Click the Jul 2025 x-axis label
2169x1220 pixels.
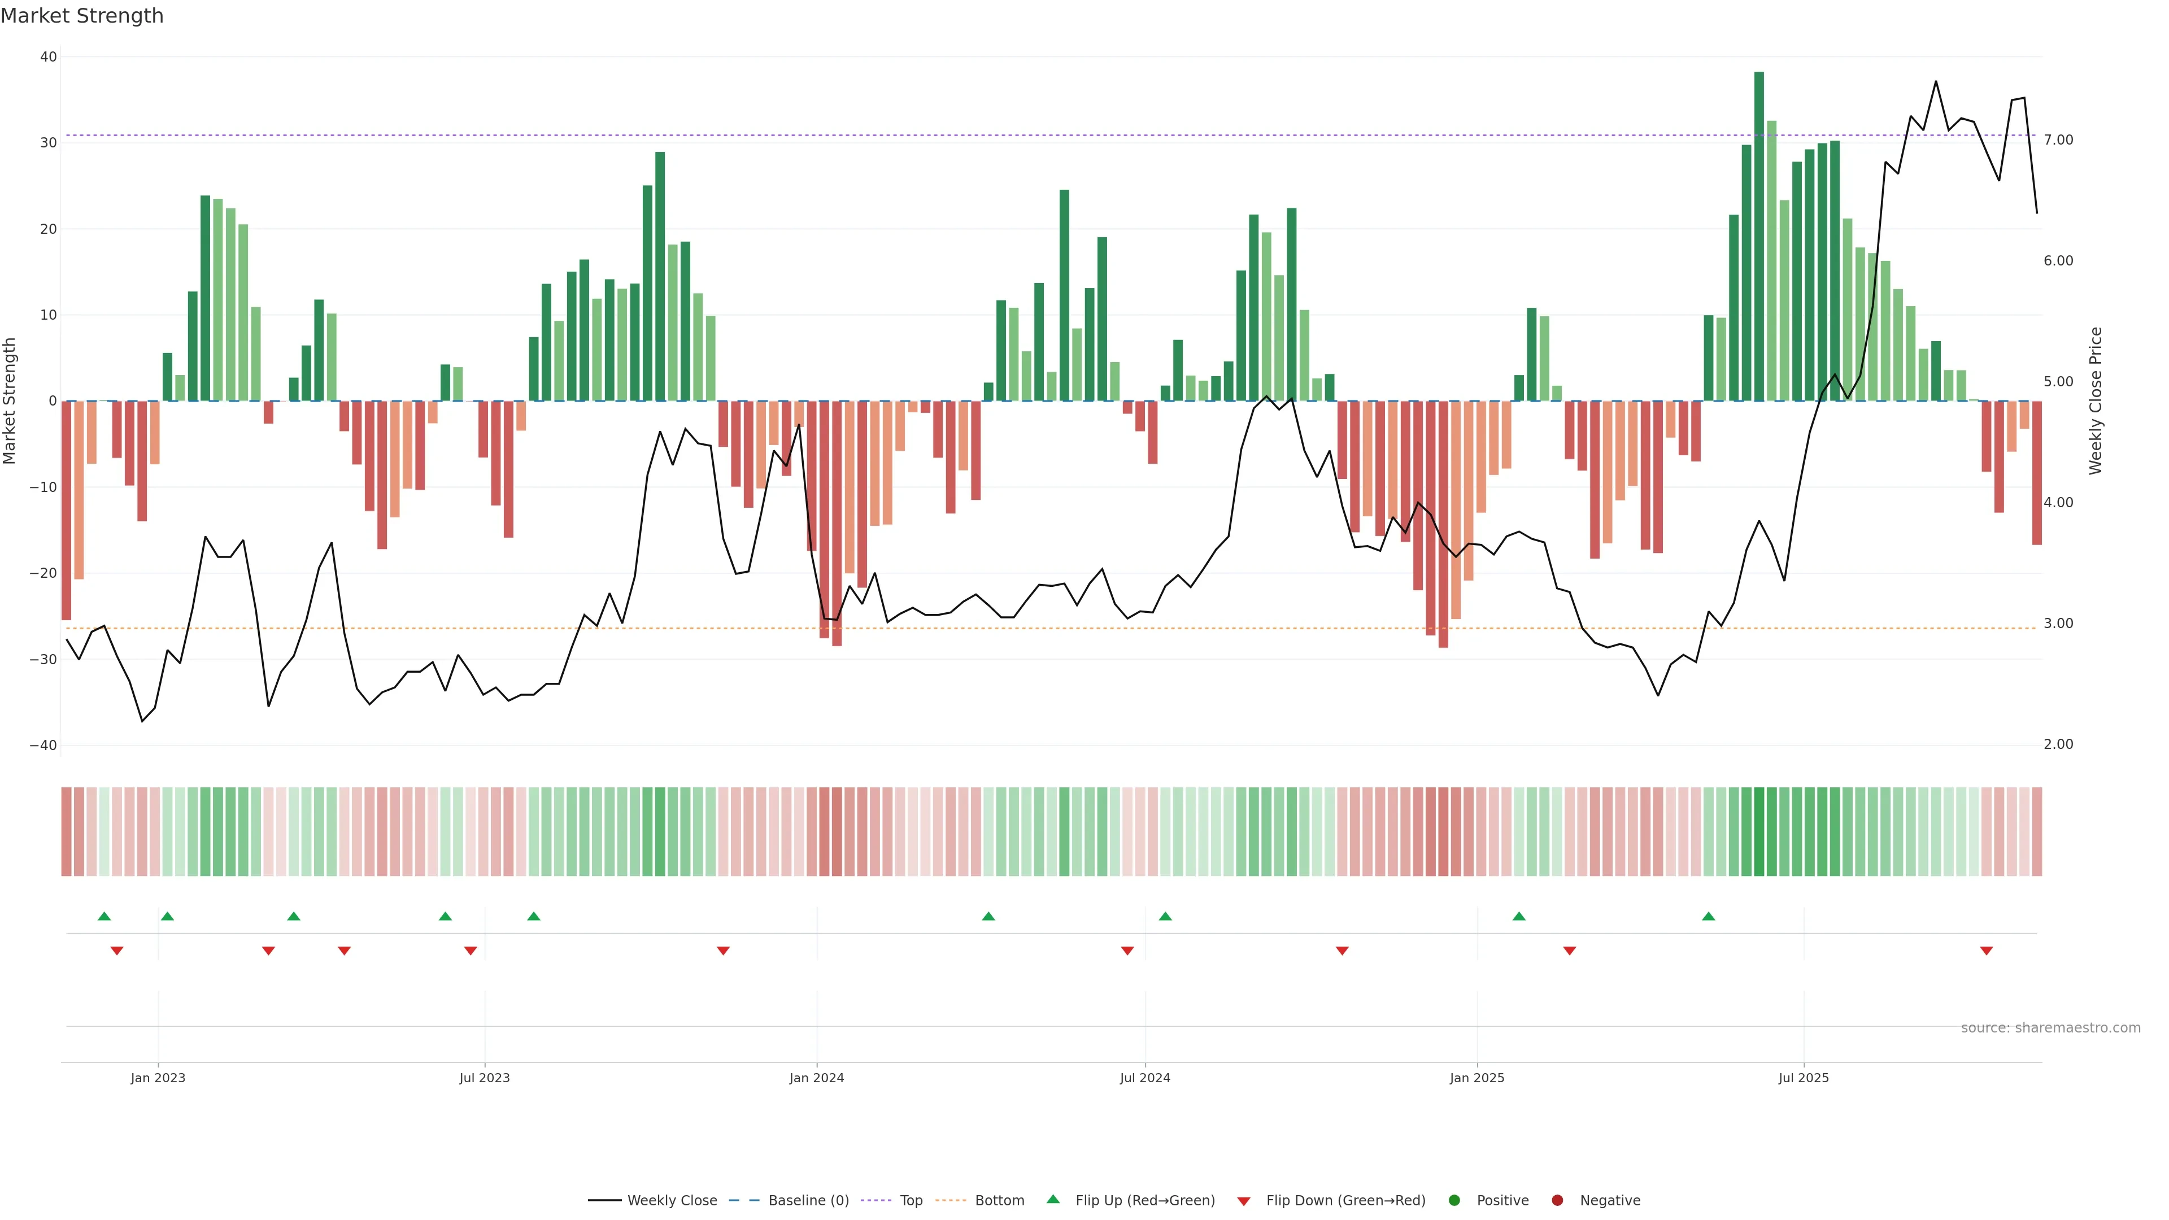(x=1804, y=1078)
